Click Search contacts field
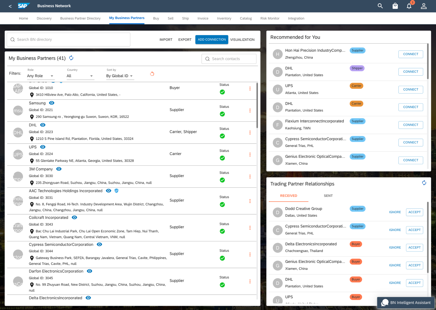 coord(229,59)
